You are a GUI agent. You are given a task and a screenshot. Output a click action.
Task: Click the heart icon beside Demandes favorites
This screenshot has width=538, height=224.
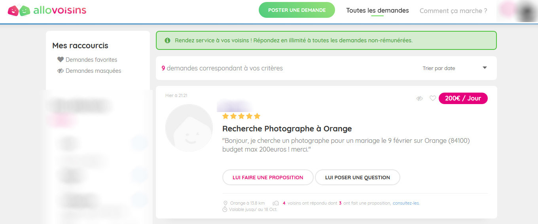click(x=61, y=60)
